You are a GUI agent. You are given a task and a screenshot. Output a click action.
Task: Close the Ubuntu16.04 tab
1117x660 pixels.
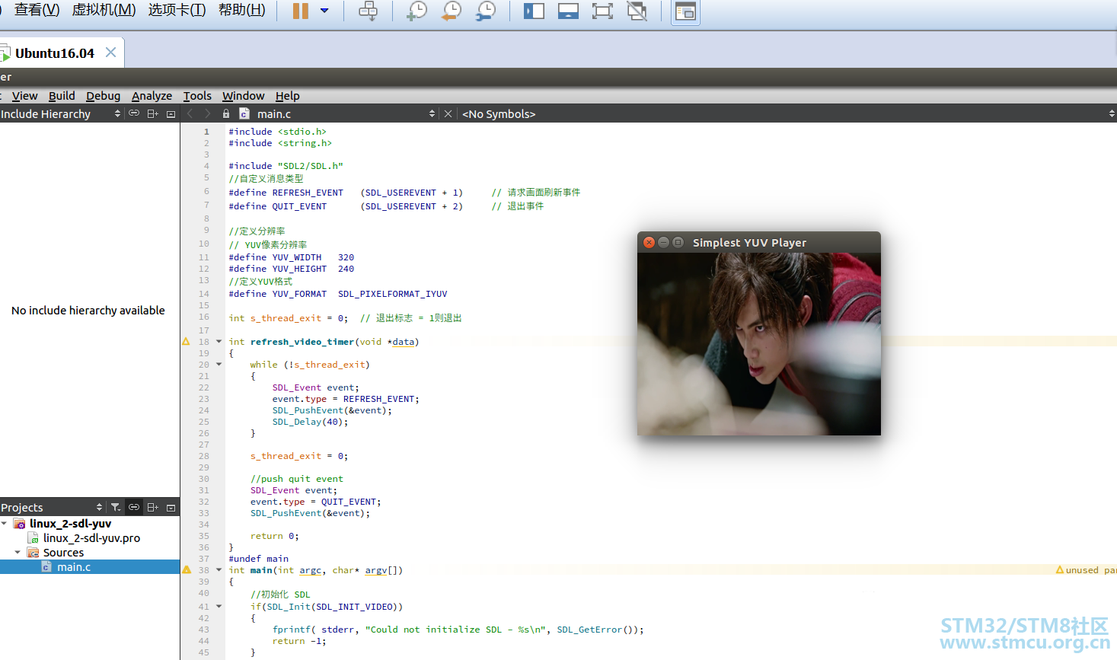pyautogui.click(x=110, y=53)
